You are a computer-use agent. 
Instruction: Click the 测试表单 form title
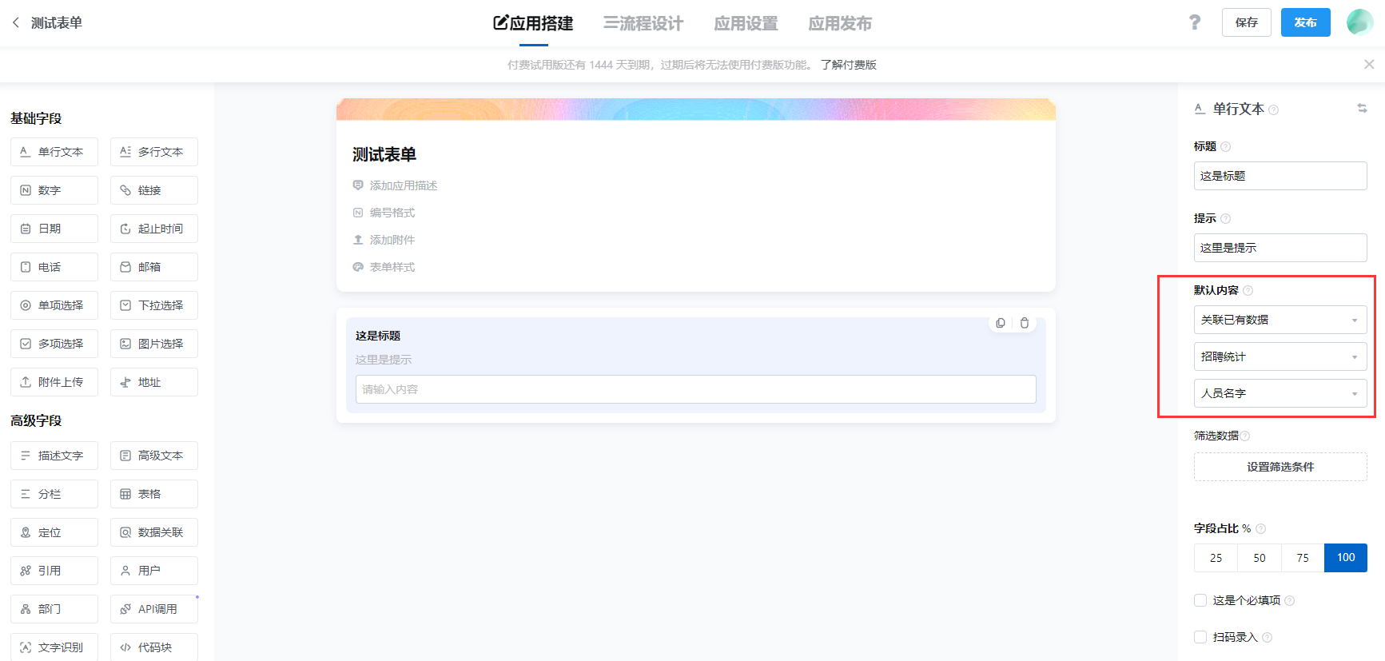tap(384, 154)
